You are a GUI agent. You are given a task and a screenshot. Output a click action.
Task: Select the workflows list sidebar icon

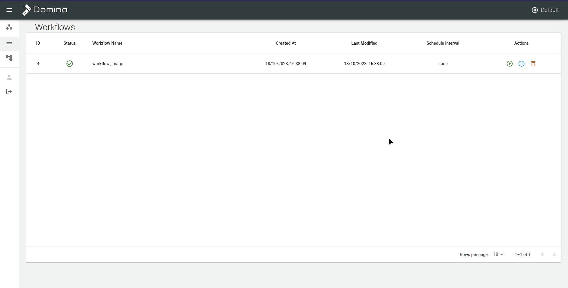click(x=9, y=44)
